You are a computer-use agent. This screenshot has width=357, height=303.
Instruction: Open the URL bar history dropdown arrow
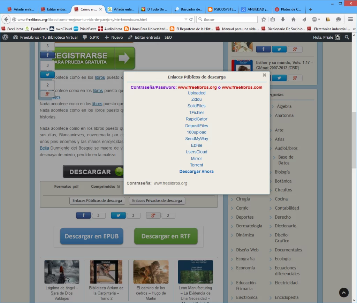pyautogui.click(x=186, y=20)
